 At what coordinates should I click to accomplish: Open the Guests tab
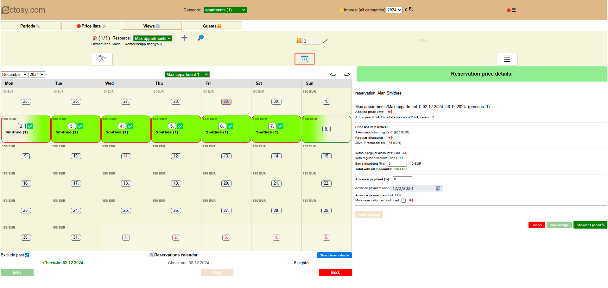[x=212, y=26]
